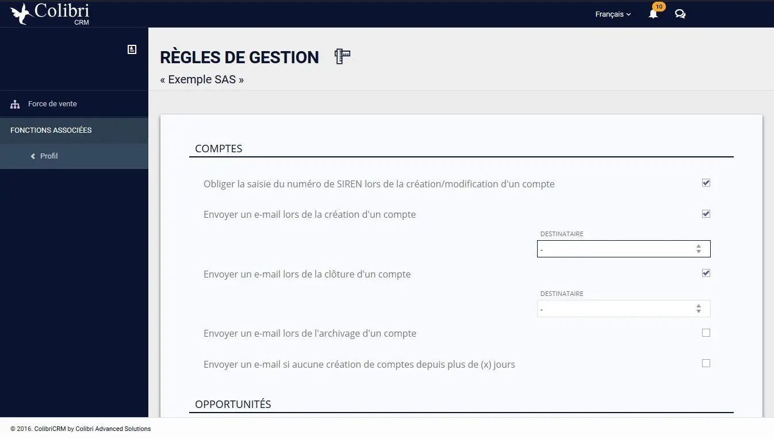This screenshot has width=774, height=439.
Task: Click the sidebar collapse document icon
Action: point(132,49)
